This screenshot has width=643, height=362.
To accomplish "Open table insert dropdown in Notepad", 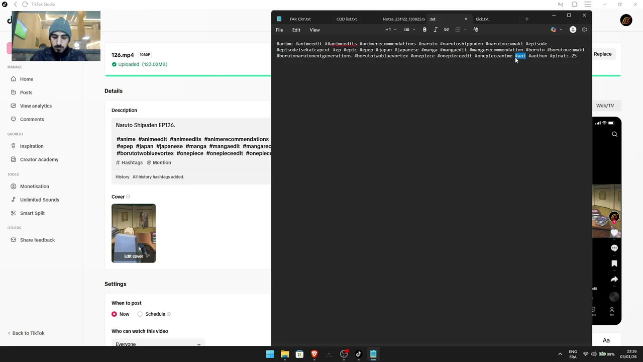I will [x=460, y=30].
